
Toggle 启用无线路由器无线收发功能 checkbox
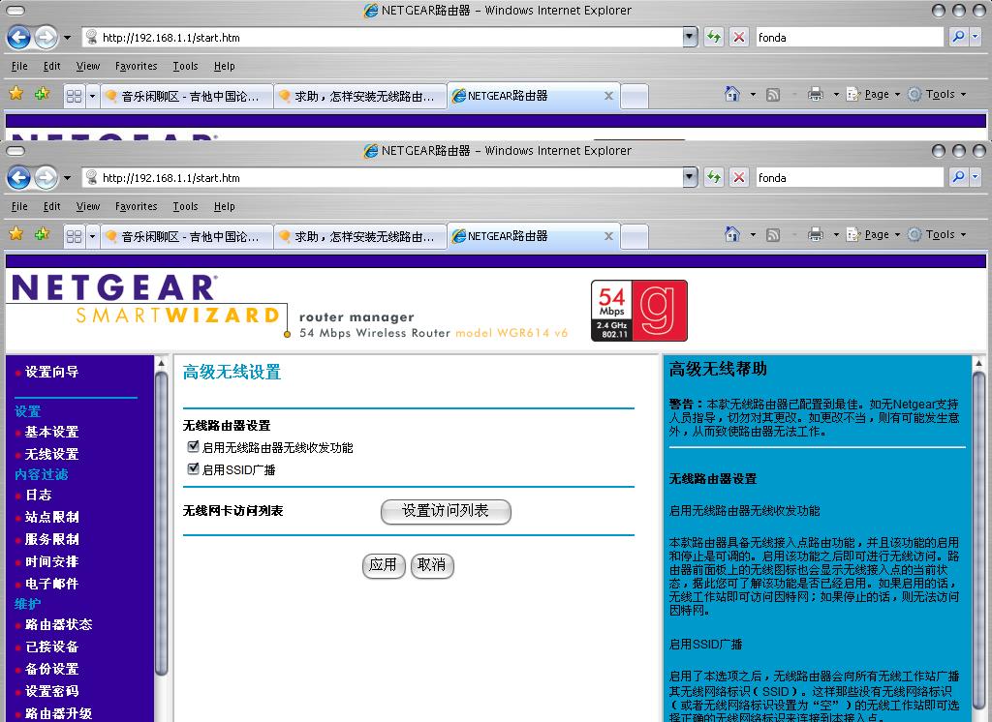(193, 447)
